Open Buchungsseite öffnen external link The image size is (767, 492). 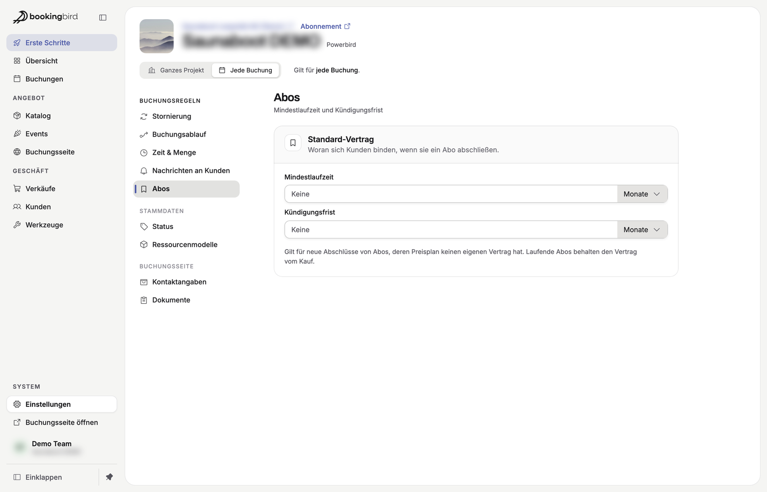[62, 423]
